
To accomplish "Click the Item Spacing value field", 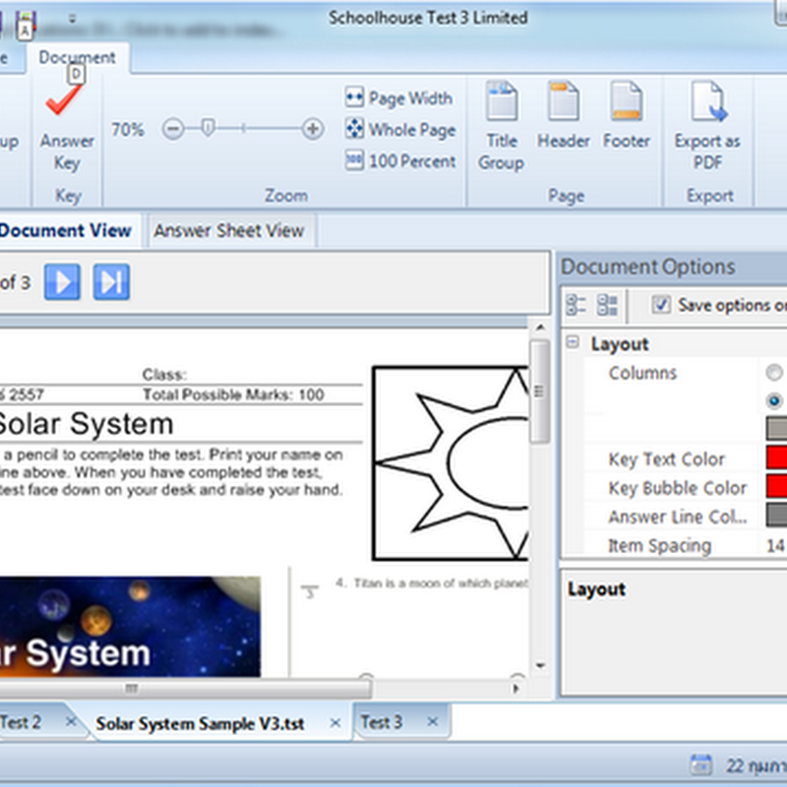I will (774, 545).
